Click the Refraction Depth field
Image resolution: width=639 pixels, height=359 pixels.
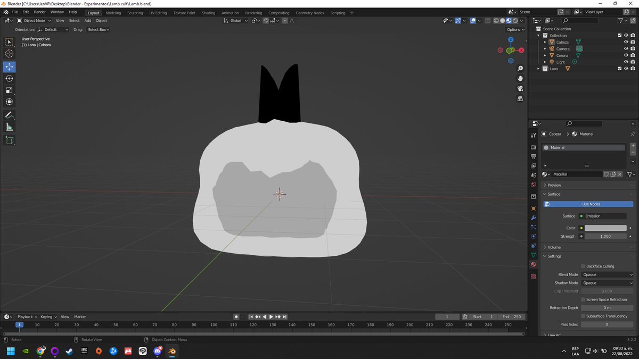coord(607,308)
